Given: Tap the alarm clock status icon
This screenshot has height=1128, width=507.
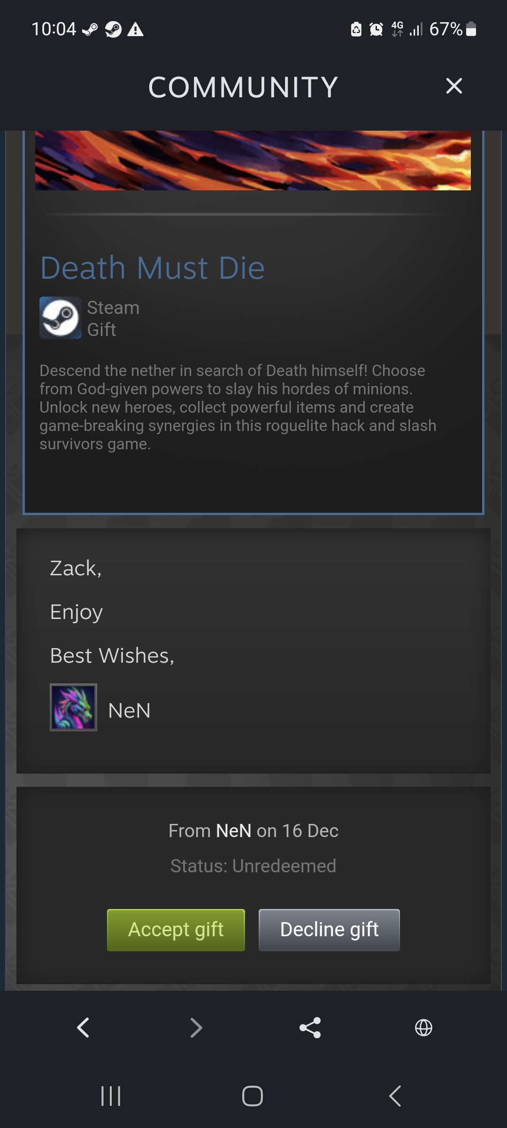Looking at the screenshot, I should [x=376, y=30].
